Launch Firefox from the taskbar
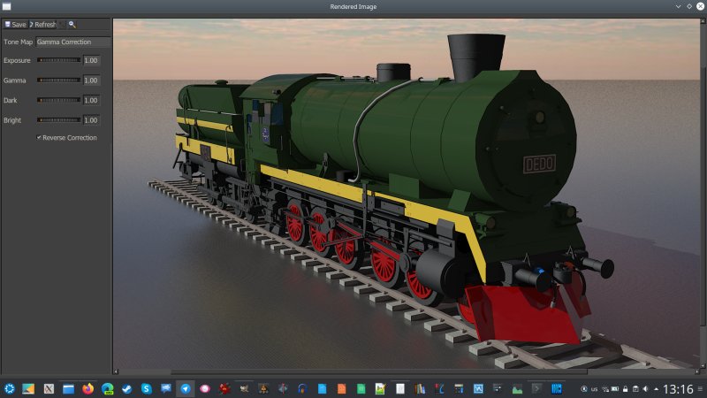This screenshot has height=398, width=707. pyautogui.click(x=87, y=388)
